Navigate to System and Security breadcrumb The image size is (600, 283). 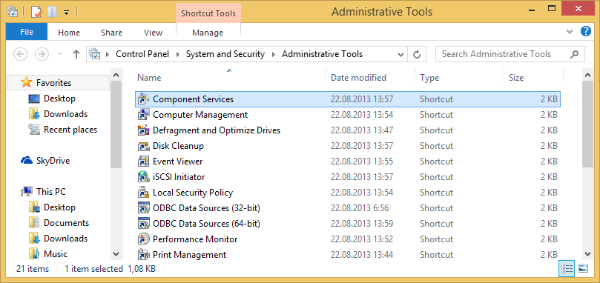coord(225,54)
